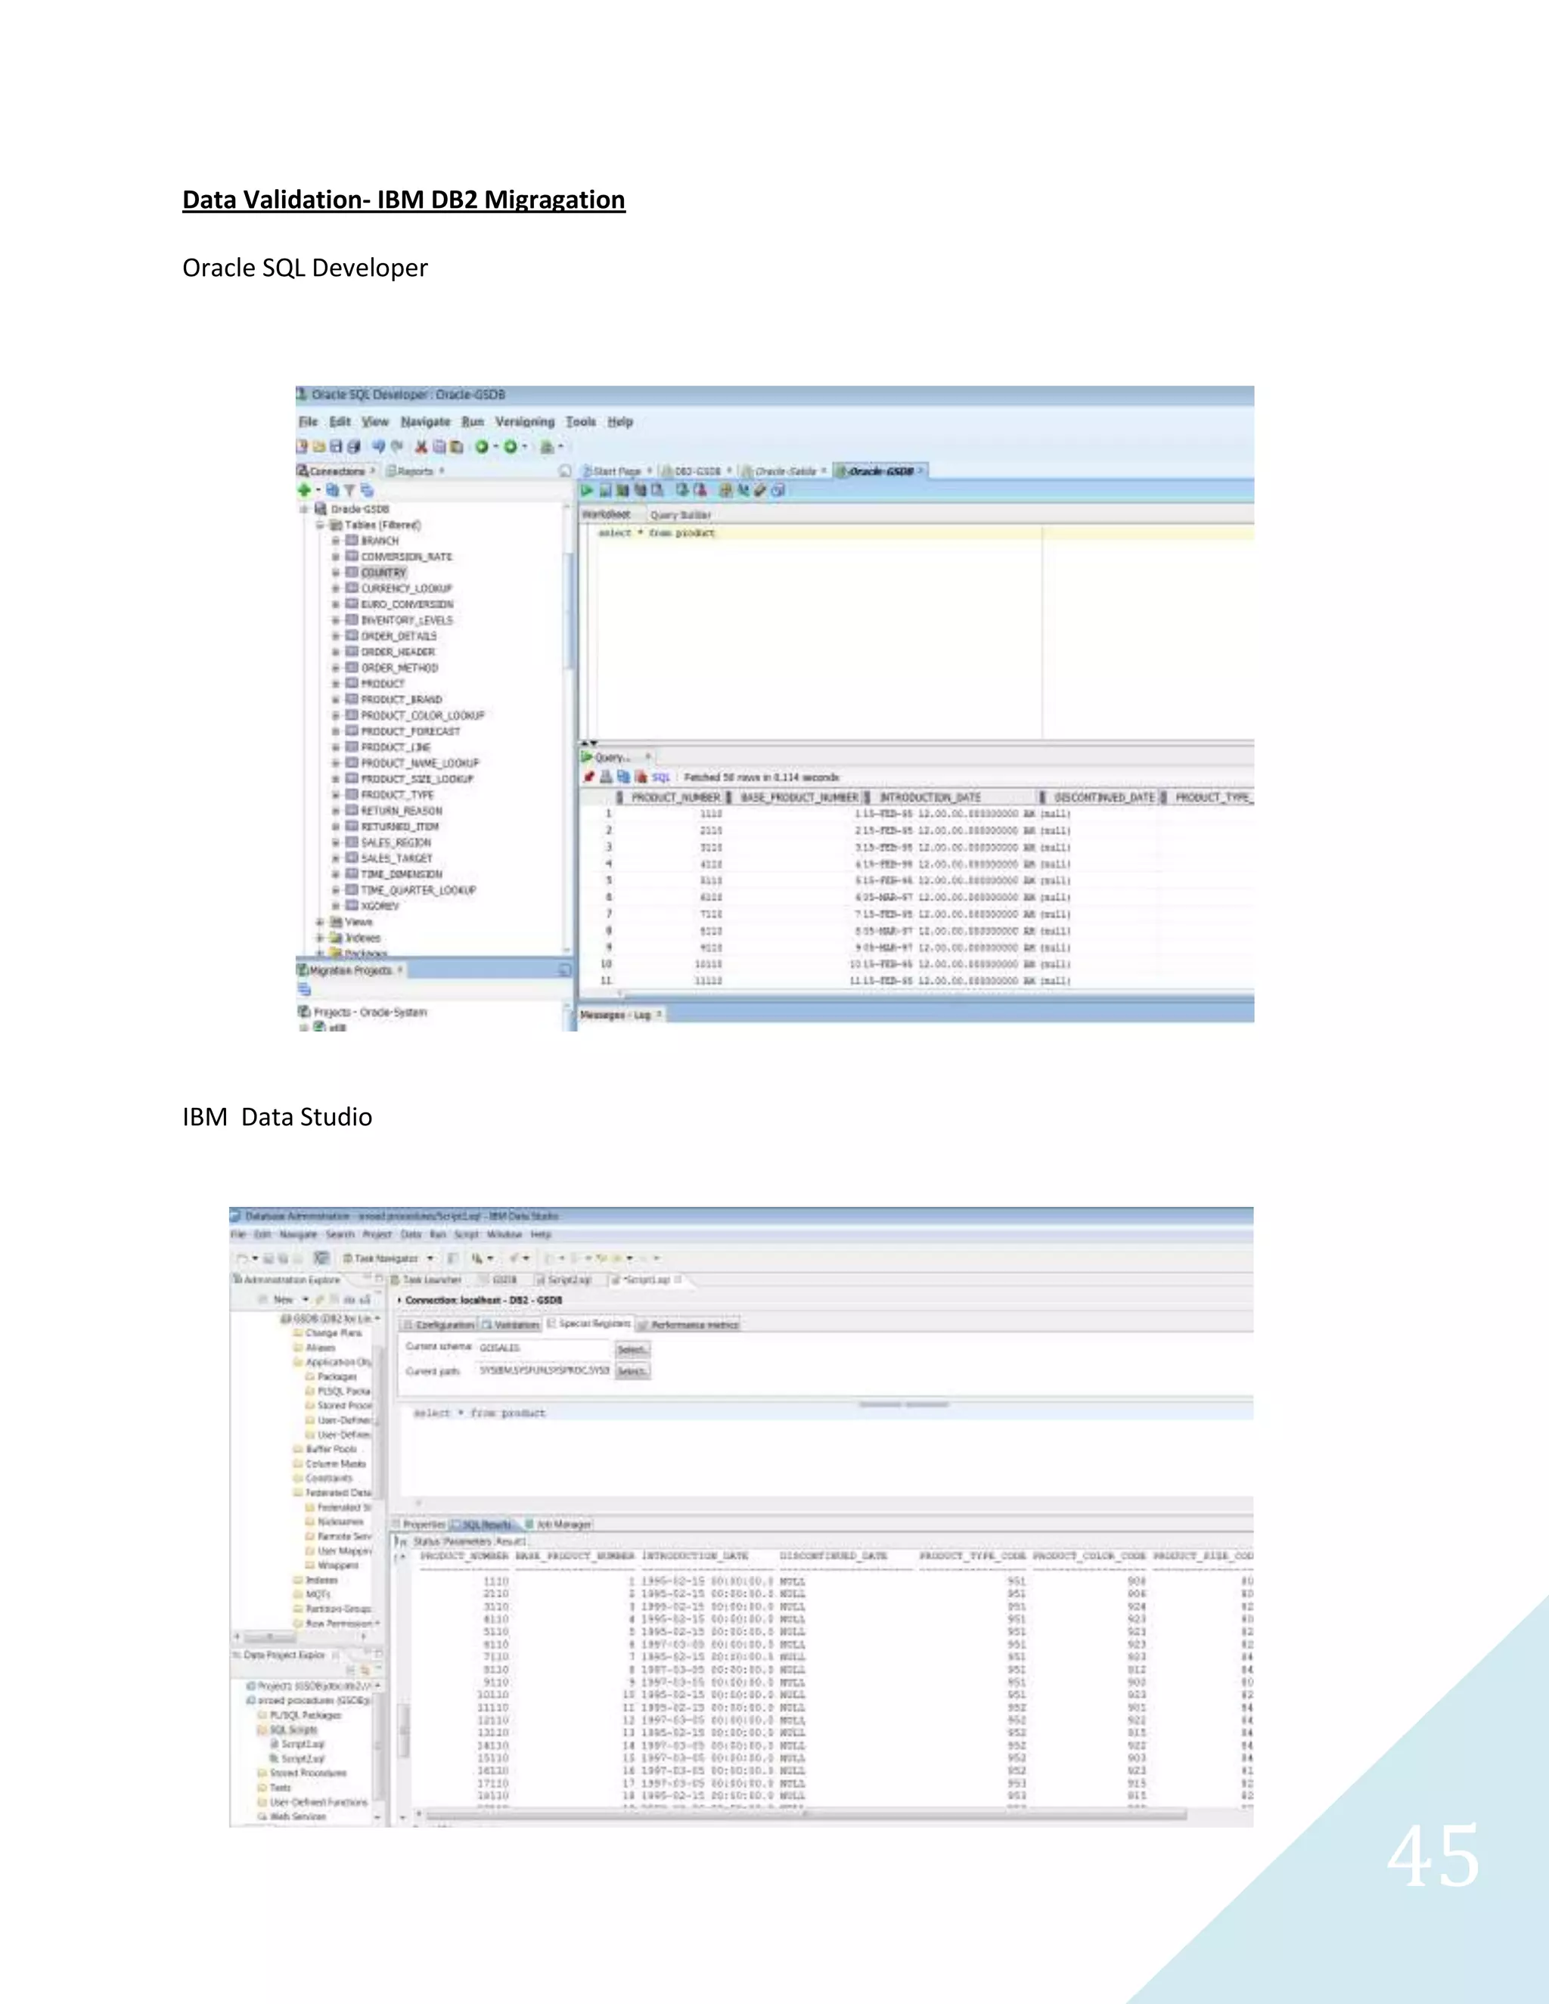Click the Refresh Connections icon in SQL Developer
The height and width of the screenshot is (2004, 1549).
click(332, 490)
